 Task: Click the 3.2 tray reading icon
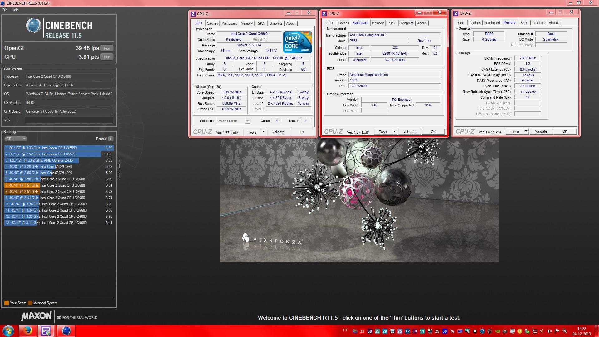(x=407, y=331)
